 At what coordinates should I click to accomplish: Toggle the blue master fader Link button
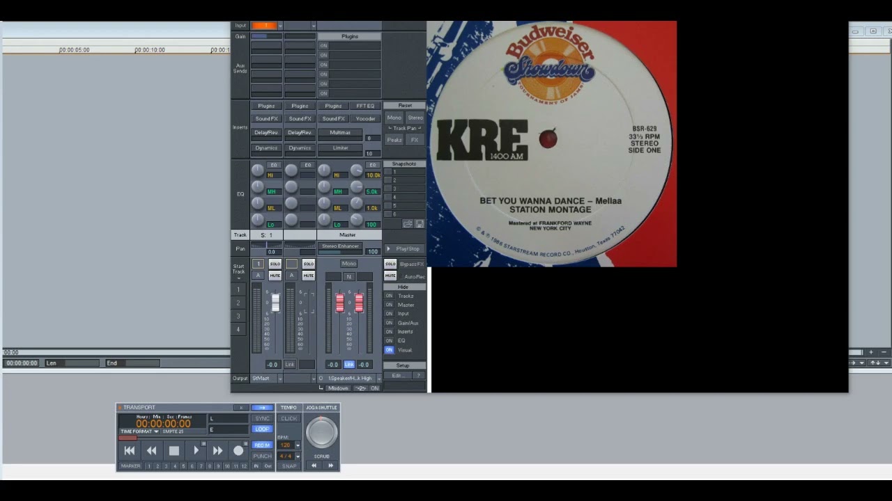click(x=349, y=365)
